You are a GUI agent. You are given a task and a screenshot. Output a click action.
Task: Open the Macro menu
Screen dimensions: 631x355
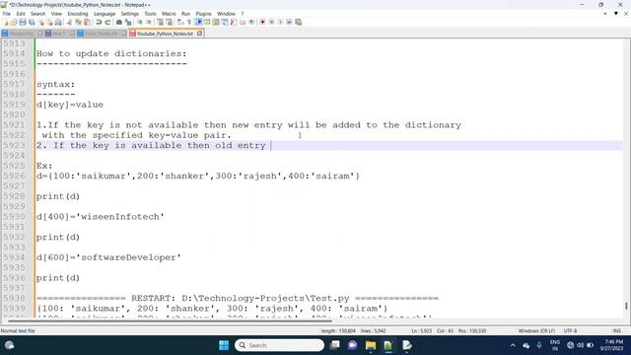pyautogui.click(x=169, y=14)
